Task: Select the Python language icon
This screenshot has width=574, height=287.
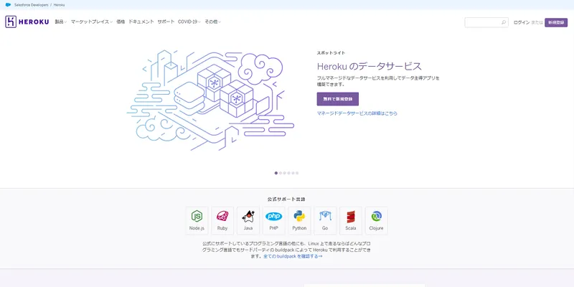Action: 299,220
